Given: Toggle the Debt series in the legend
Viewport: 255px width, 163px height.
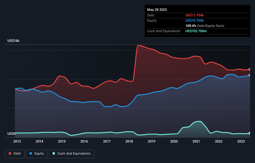Looking at the screenshot, I should [x=15, y=154].
